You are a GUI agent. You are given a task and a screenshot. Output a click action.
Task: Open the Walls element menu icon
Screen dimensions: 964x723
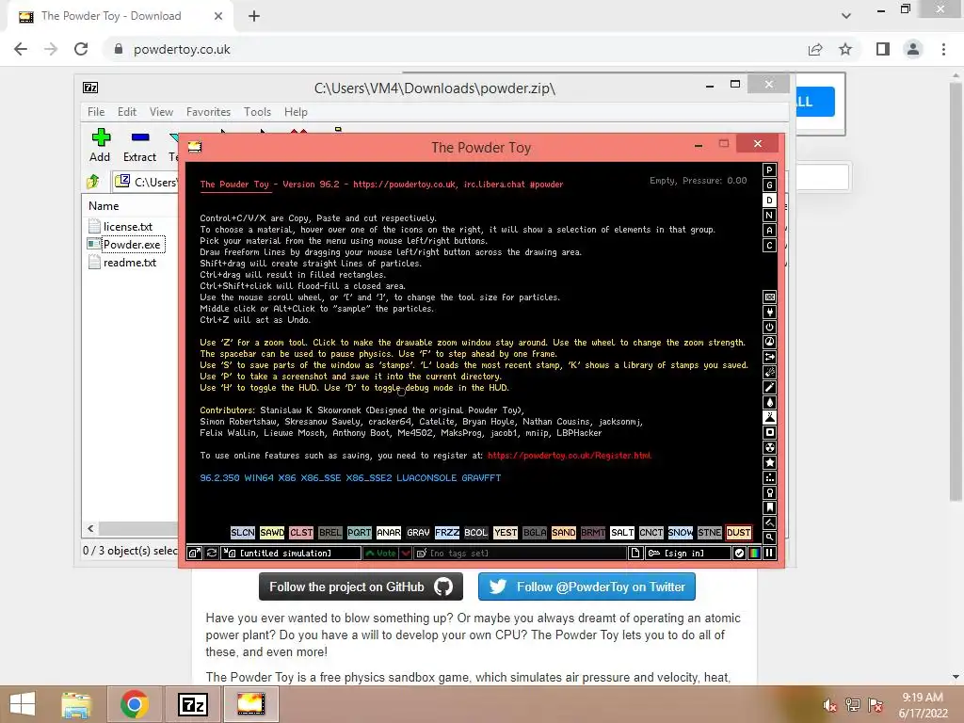[769, 297]
